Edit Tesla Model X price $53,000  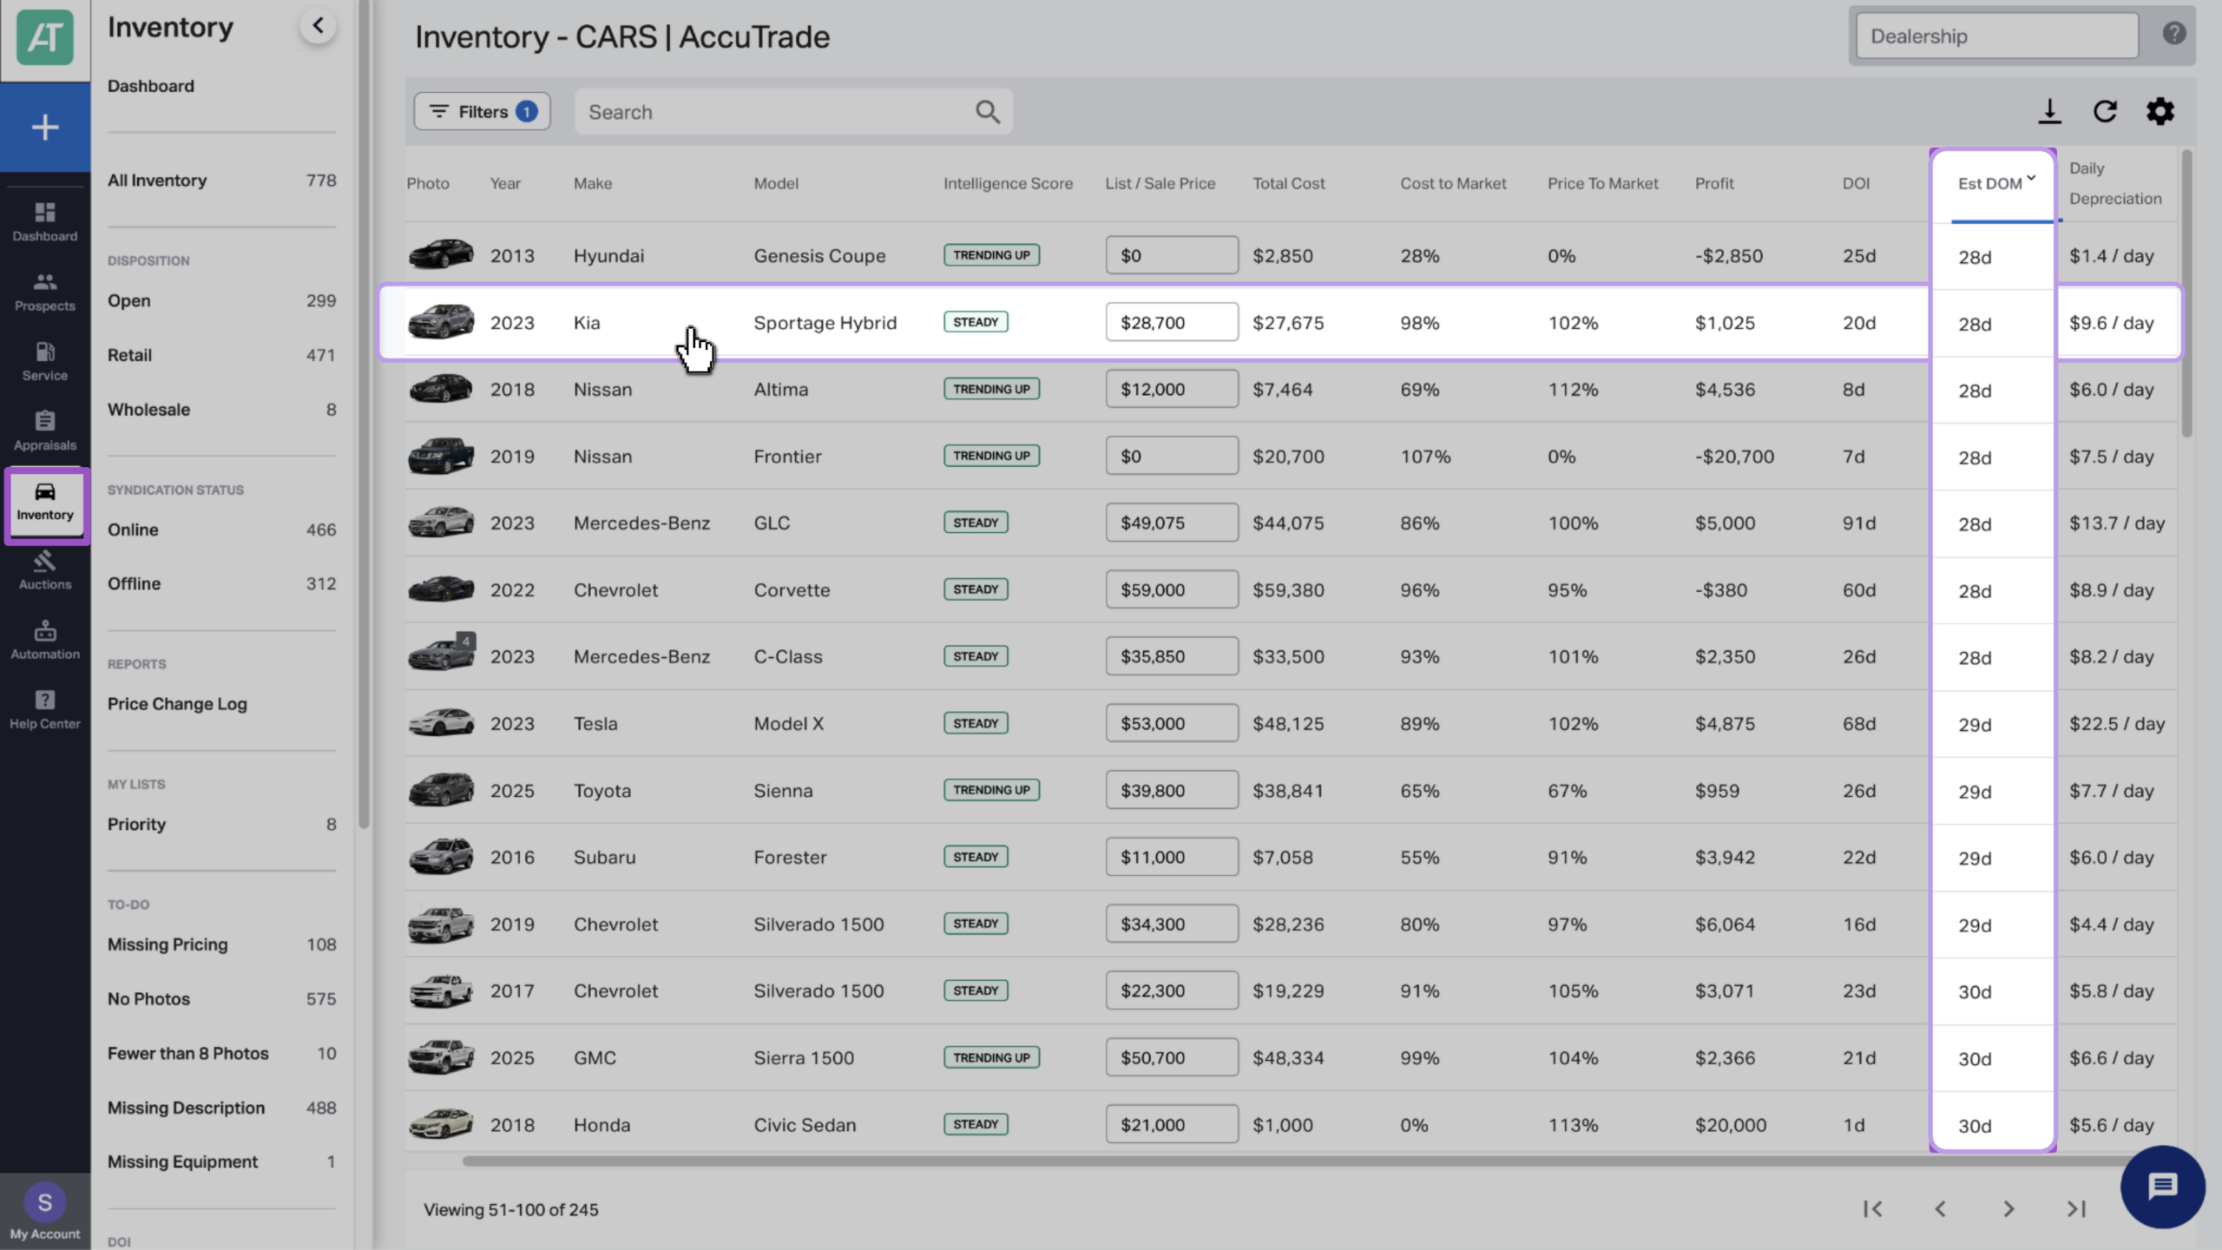coord(1172,723)
